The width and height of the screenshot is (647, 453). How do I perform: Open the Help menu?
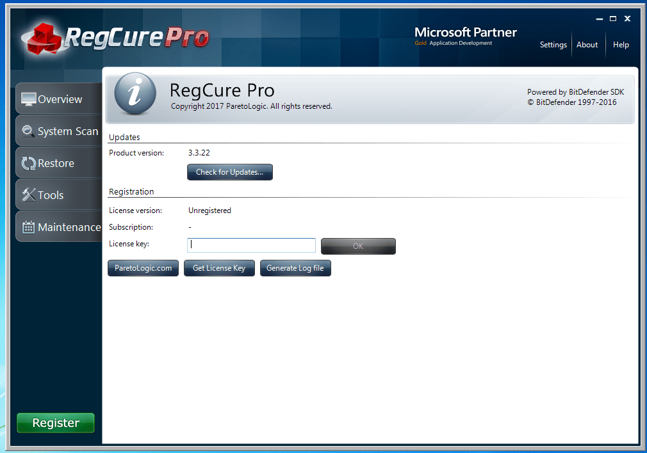[x=621, y=45]
